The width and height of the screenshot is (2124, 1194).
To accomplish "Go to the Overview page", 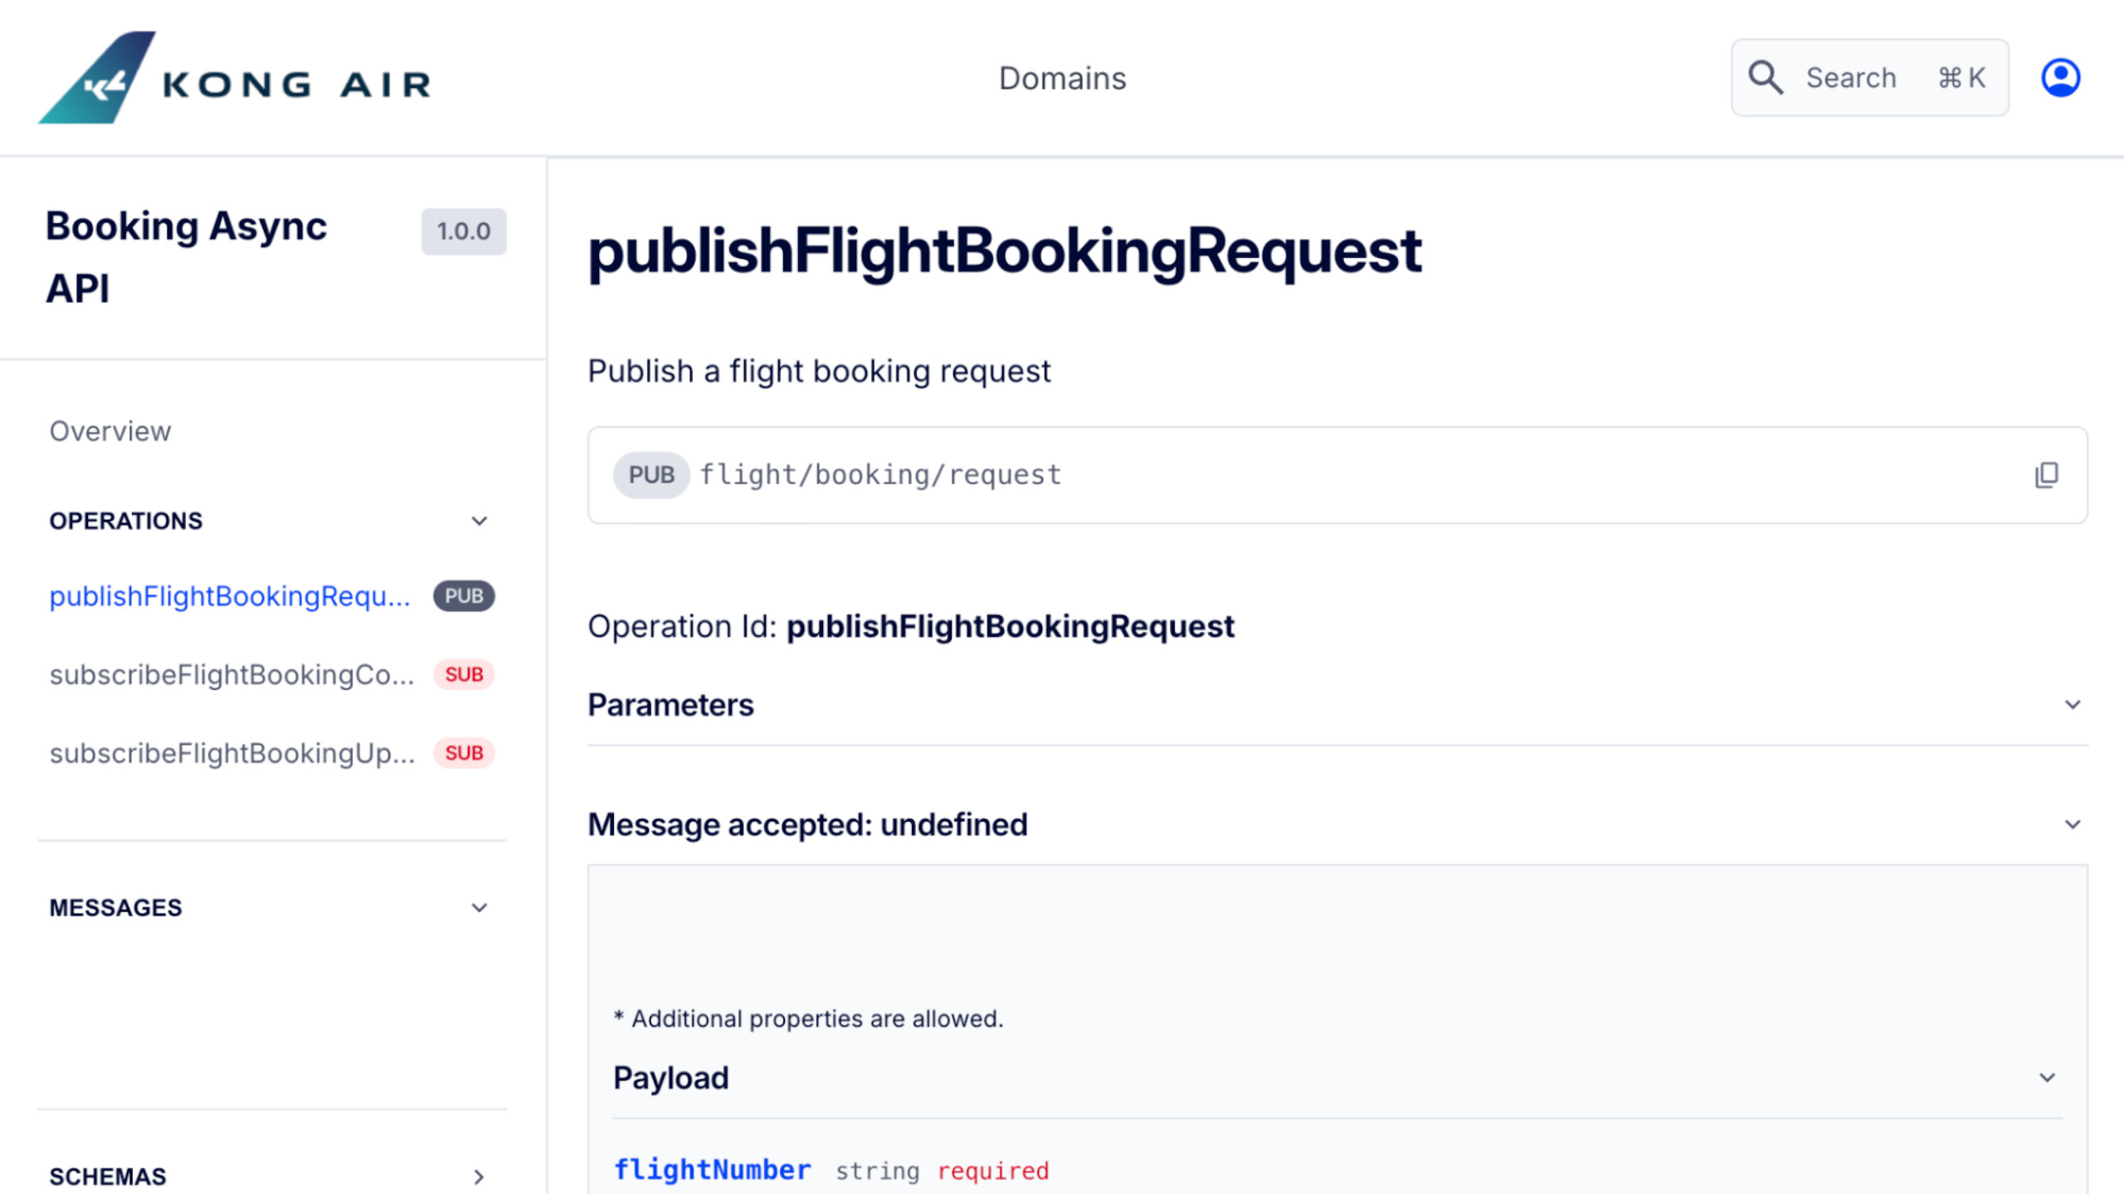I will click(x=110, y=431).
